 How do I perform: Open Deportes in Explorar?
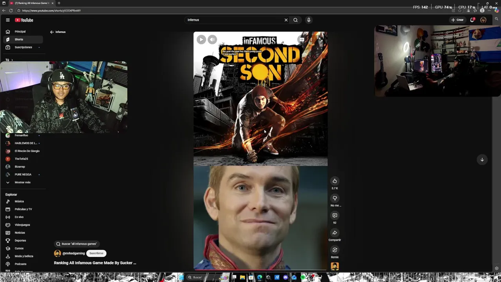click(23, 240)
